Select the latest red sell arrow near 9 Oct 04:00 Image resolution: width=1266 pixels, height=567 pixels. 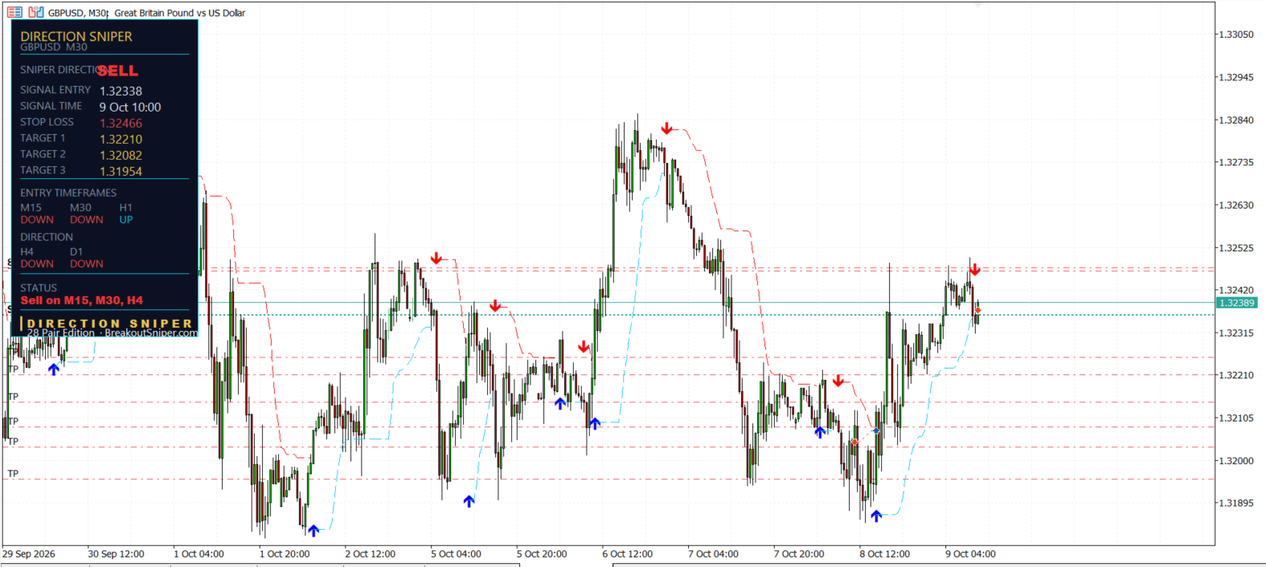pyautogui.click(x=974, y=270)
